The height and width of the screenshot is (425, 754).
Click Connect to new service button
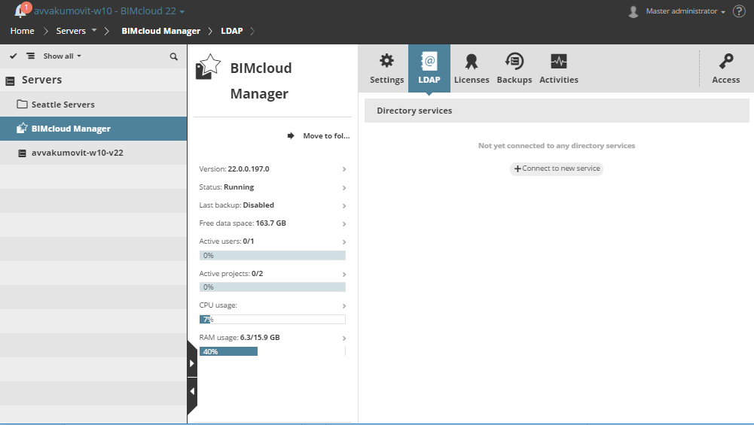(x=557, y=168)
